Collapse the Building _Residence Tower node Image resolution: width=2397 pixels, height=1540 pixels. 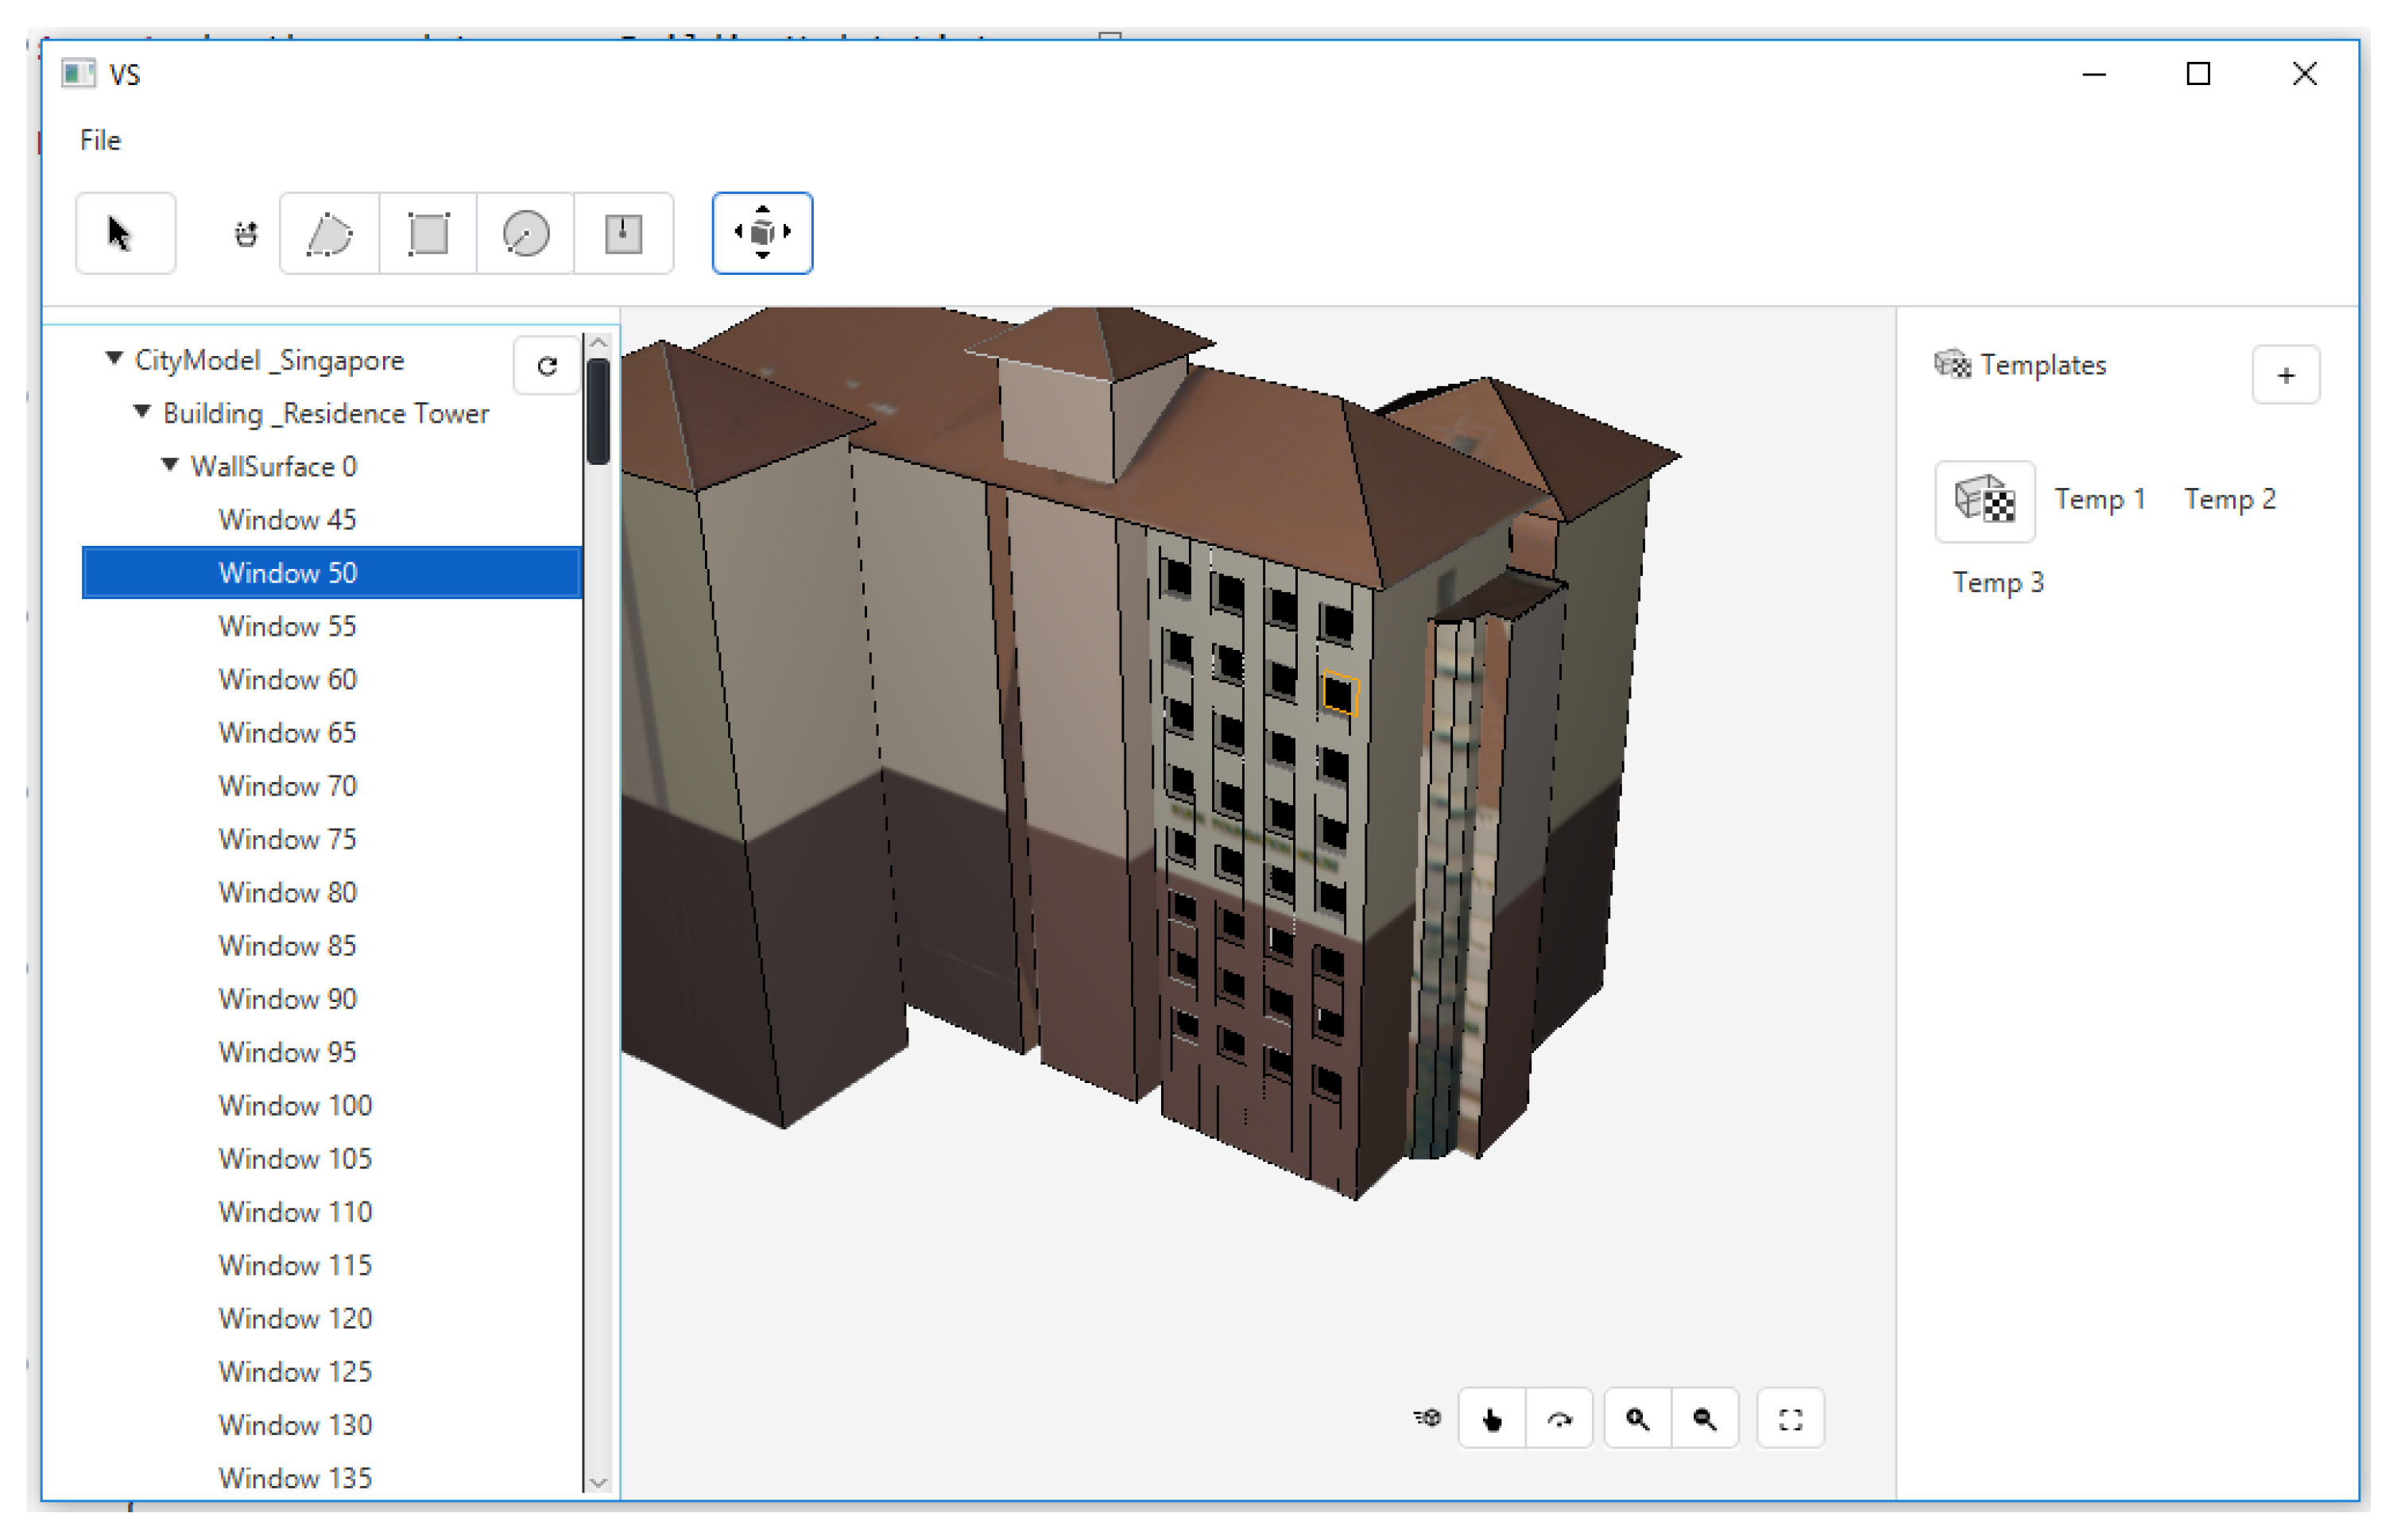(x=142, y=411)
